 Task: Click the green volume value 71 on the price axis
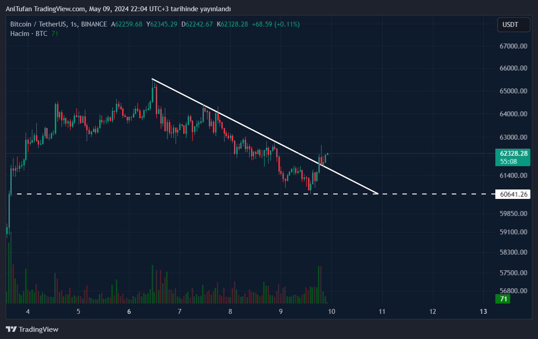click(x=503, y=299)
